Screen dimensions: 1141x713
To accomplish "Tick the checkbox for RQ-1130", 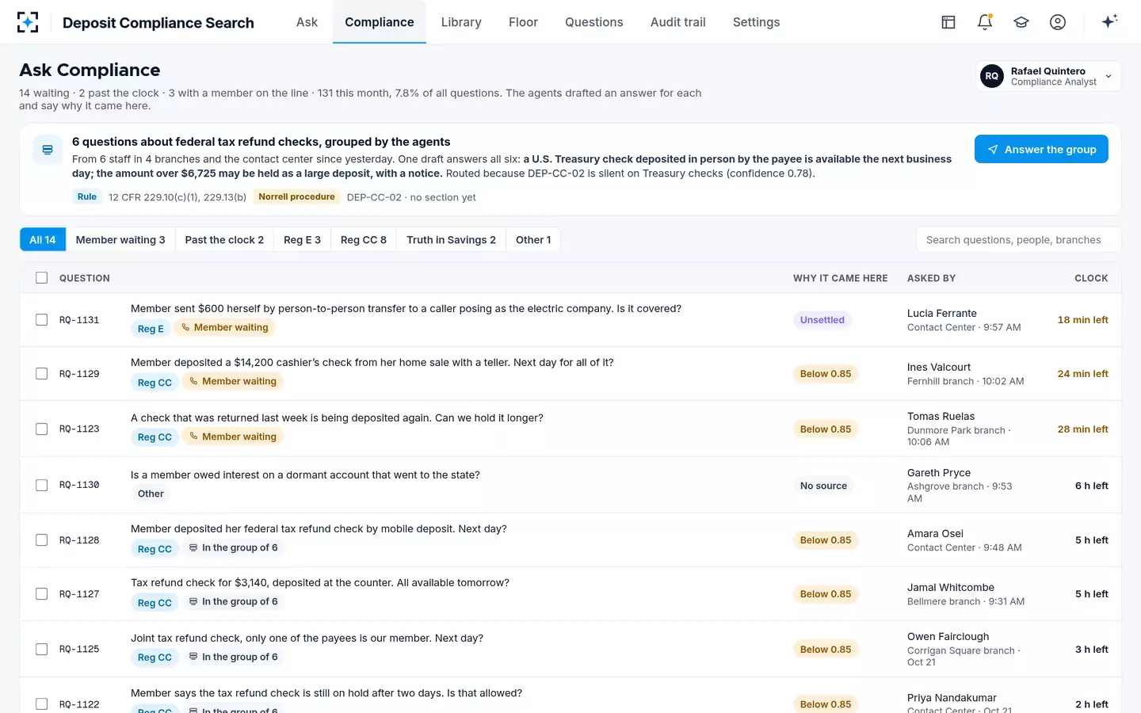I will tap(42, 485).
